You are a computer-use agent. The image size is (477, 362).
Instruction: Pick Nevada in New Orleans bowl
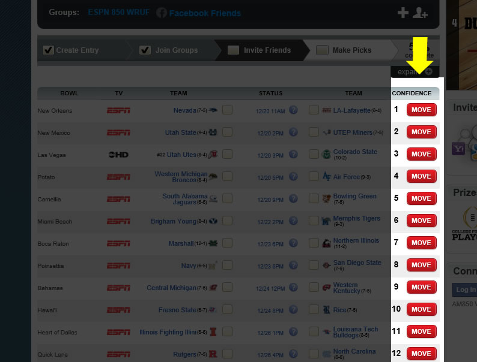tap(227, 110)
